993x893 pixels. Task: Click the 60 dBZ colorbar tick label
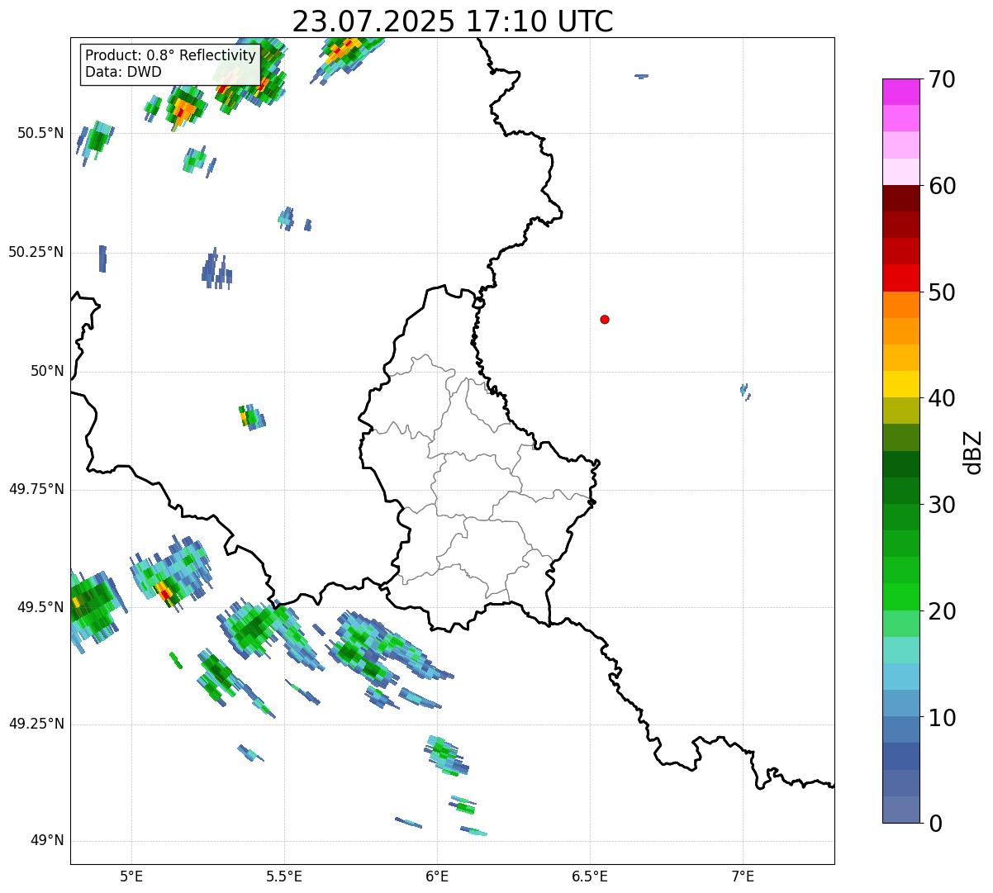click(x=942, y=186)
